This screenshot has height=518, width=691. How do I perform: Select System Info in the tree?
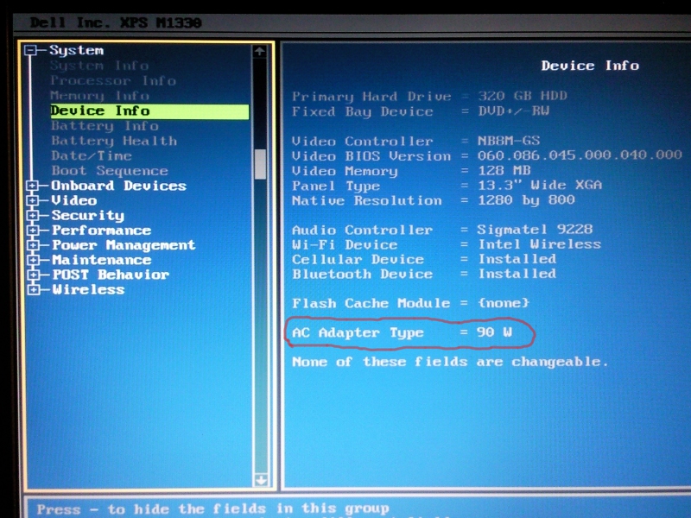point(99,66)
